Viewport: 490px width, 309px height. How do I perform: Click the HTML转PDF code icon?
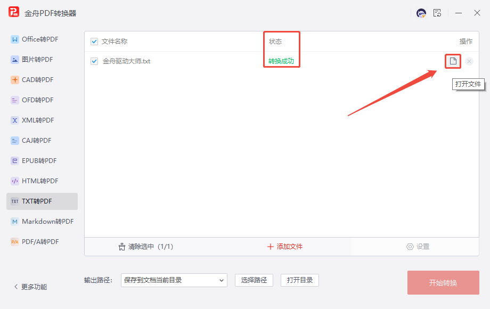click(x=15, y=181)
